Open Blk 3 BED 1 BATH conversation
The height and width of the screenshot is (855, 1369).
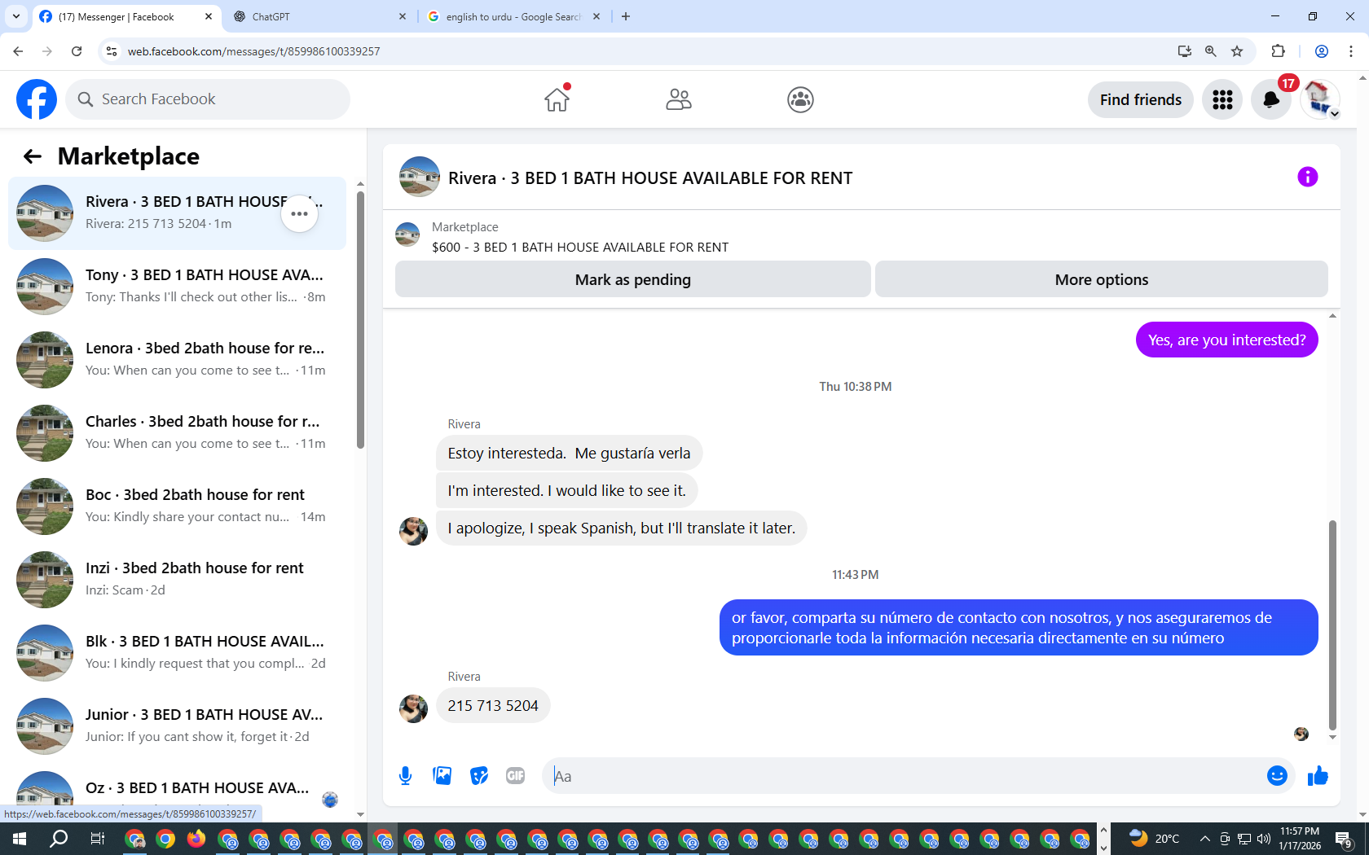(177, 653)
